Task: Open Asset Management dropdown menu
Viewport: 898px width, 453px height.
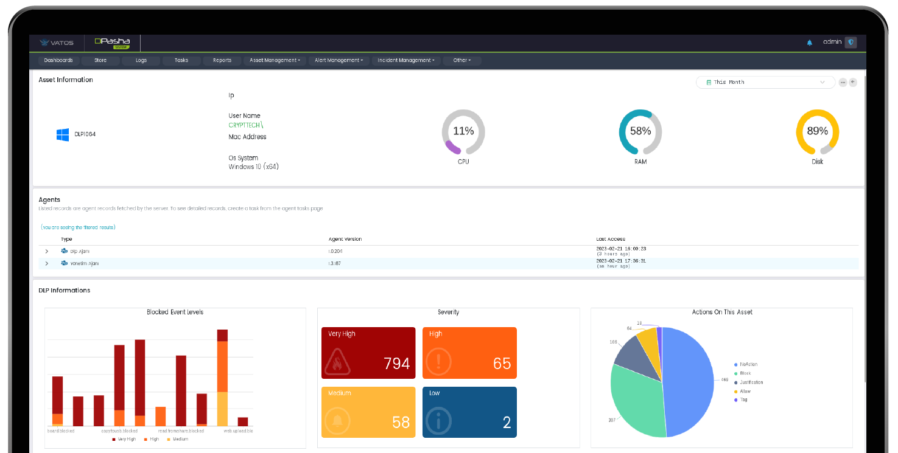Action: coord(275,60)
